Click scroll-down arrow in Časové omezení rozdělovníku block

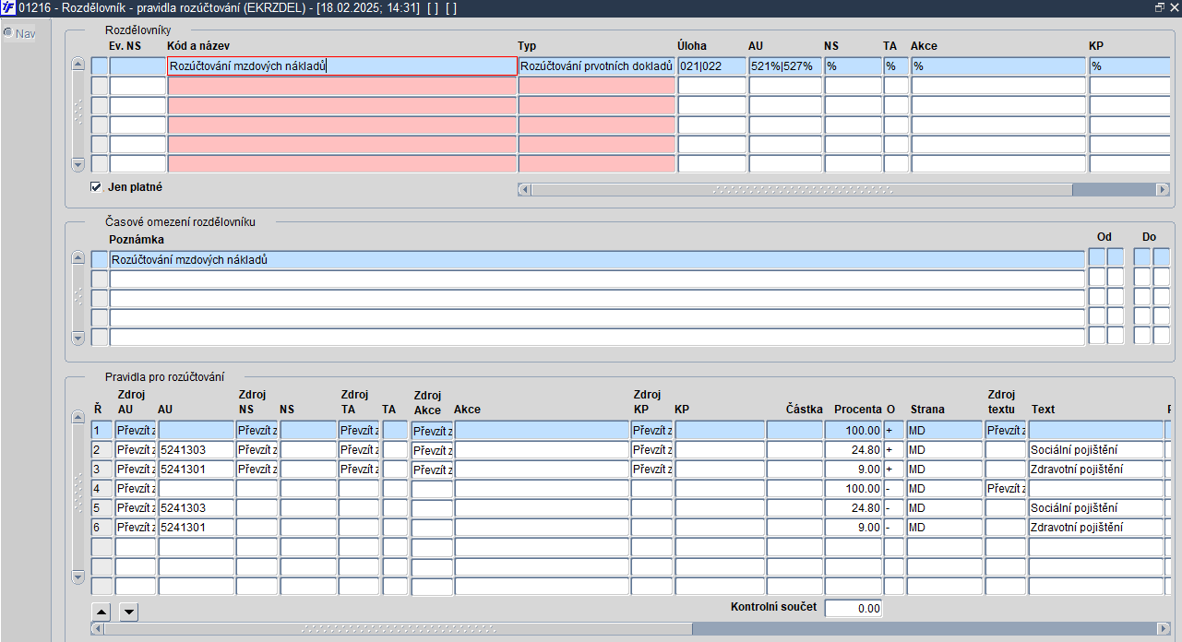click(78, 338)
